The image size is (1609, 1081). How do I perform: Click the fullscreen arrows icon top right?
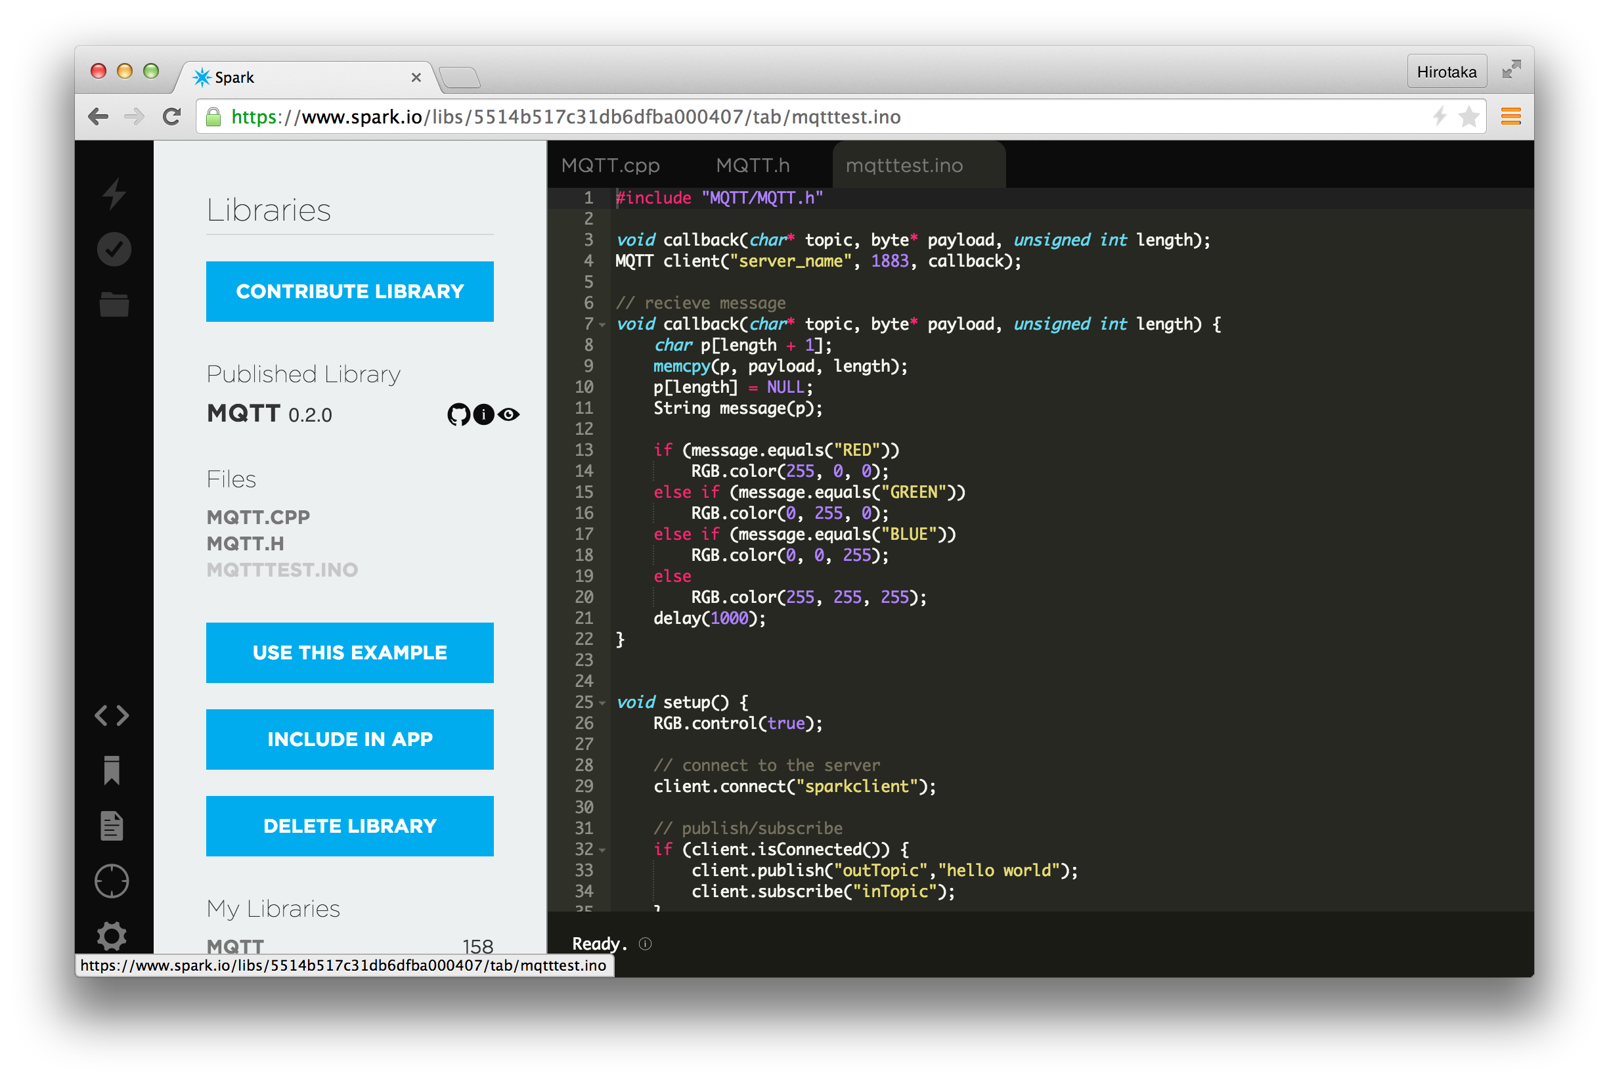click(1511, 70)
